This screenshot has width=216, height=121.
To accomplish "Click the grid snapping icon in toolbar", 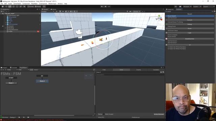I will coord(44,6).
